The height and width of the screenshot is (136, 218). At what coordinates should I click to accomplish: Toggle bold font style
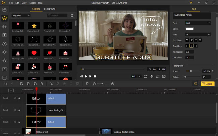point(187,40)
